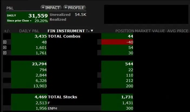Image resolution: width=190 pixels, height=112 pixels.
Task: Click the +/- column header
Action: [7, 31]
